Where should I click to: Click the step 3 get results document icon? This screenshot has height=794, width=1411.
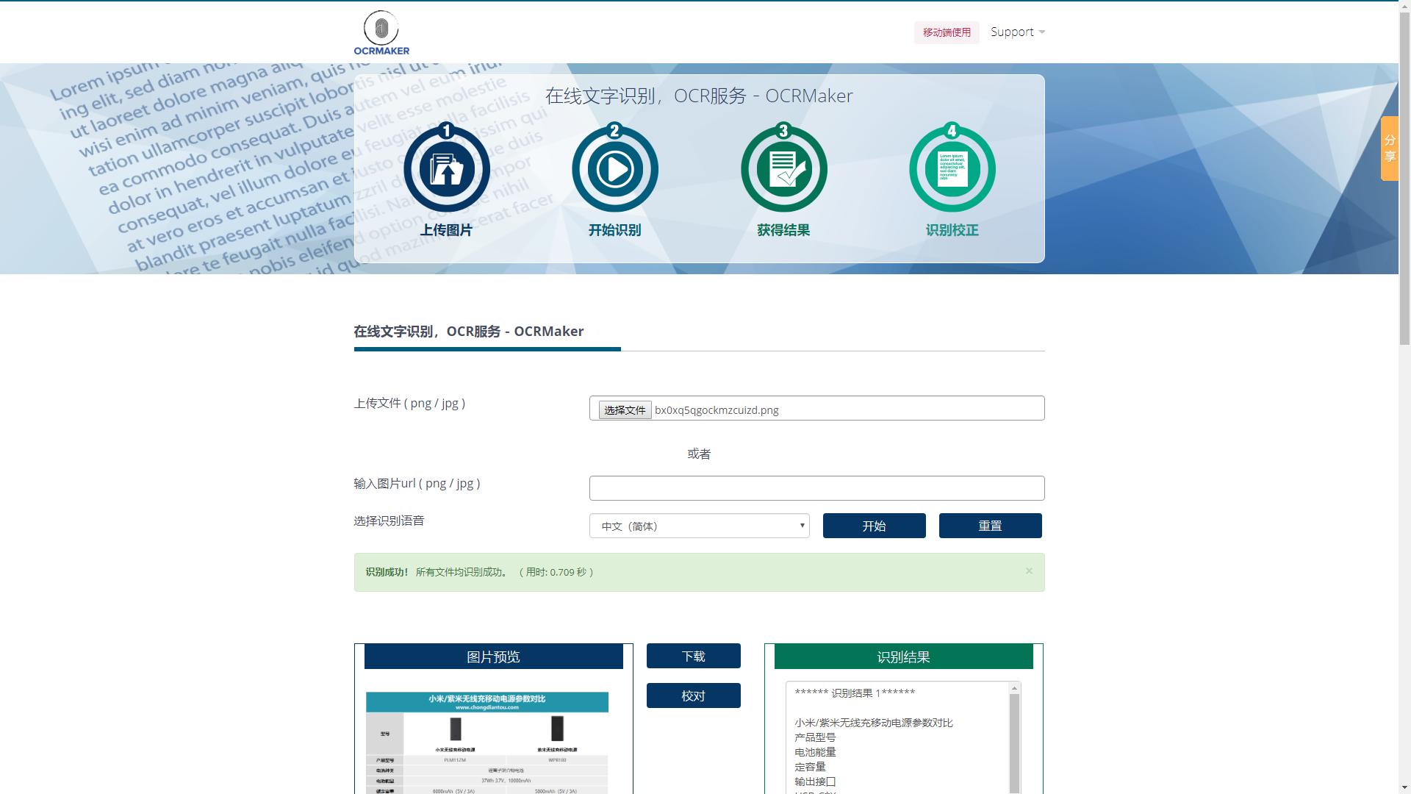[x=783, y=168]
